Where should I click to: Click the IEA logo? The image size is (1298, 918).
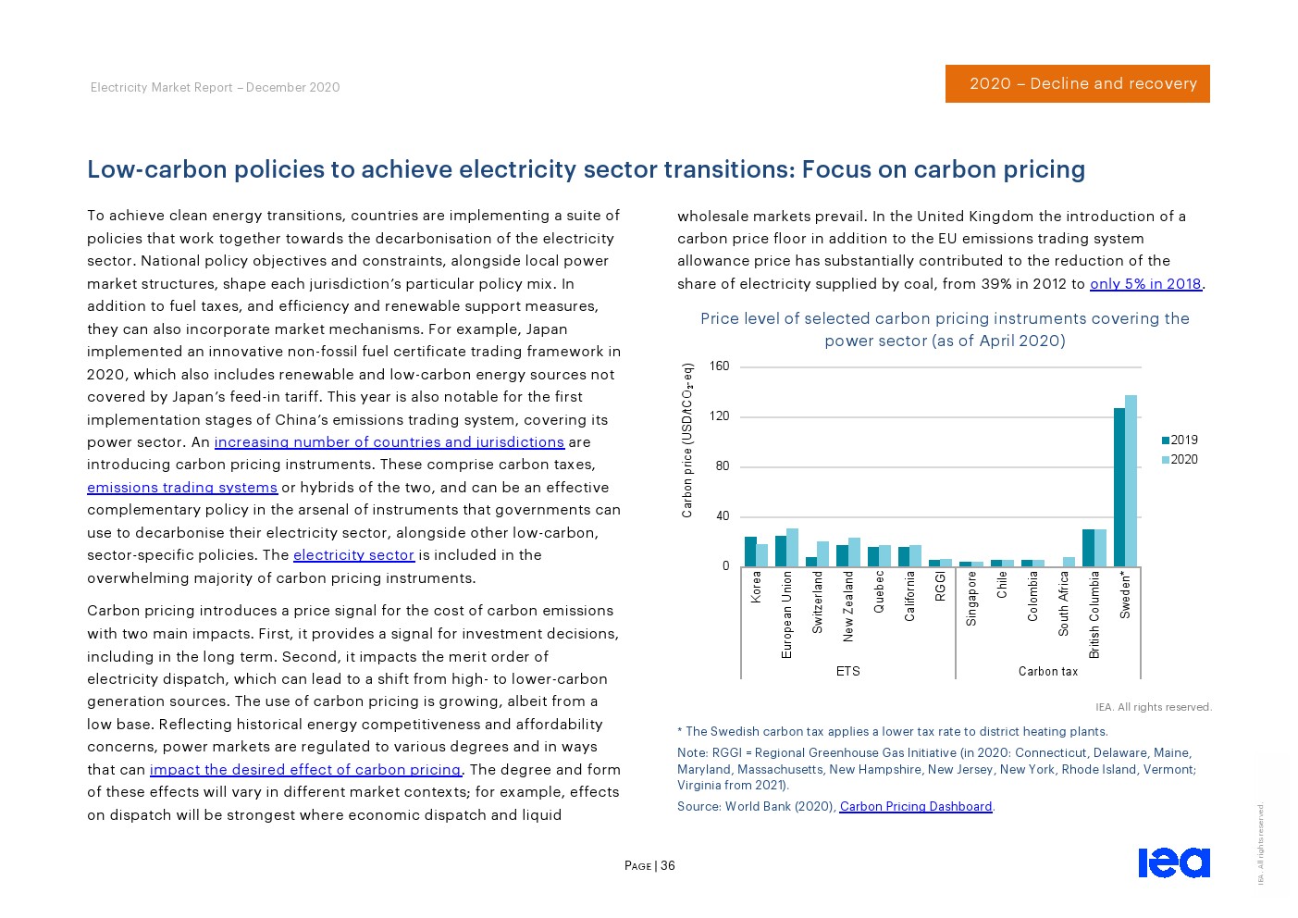pyautogui.click(x=1173, y=862)
